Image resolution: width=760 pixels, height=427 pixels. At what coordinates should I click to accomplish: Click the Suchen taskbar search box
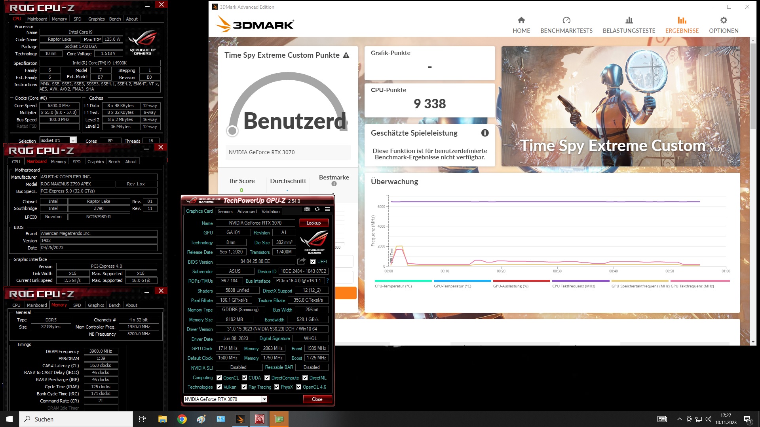(76, 419)
